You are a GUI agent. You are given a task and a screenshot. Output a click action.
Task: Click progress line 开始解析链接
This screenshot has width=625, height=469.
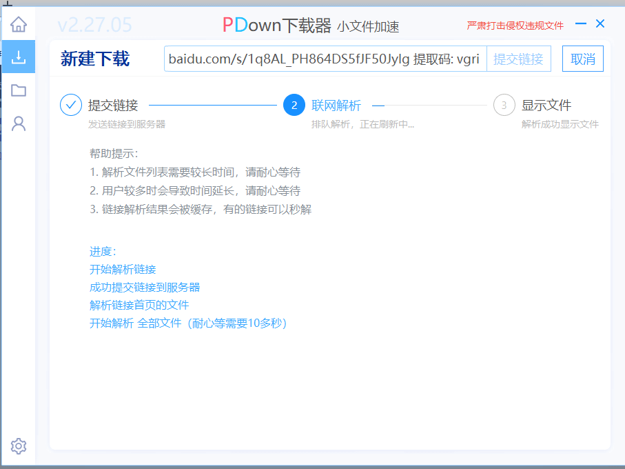tap(123, 270)
